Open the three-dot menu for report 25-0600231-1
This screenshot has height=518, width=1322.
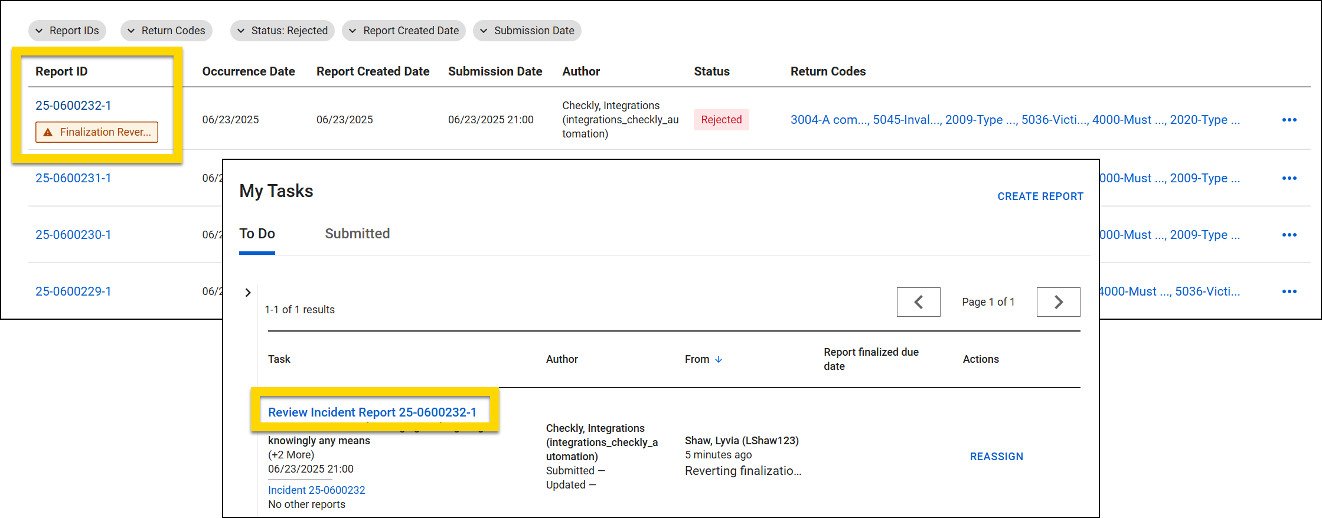click(x=1289, y=178)
